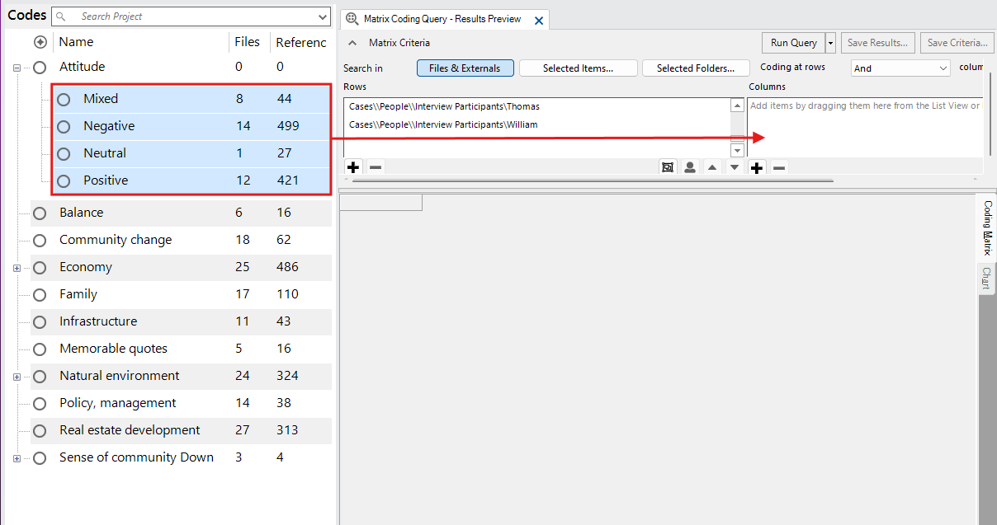Click the Neutral code circle icon

(x=64, y=154)
